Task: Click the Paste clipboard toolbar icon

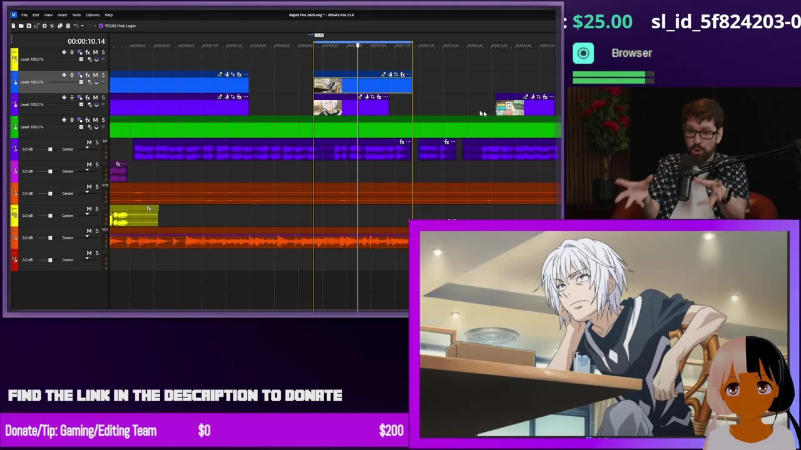Action: point(68,26)
